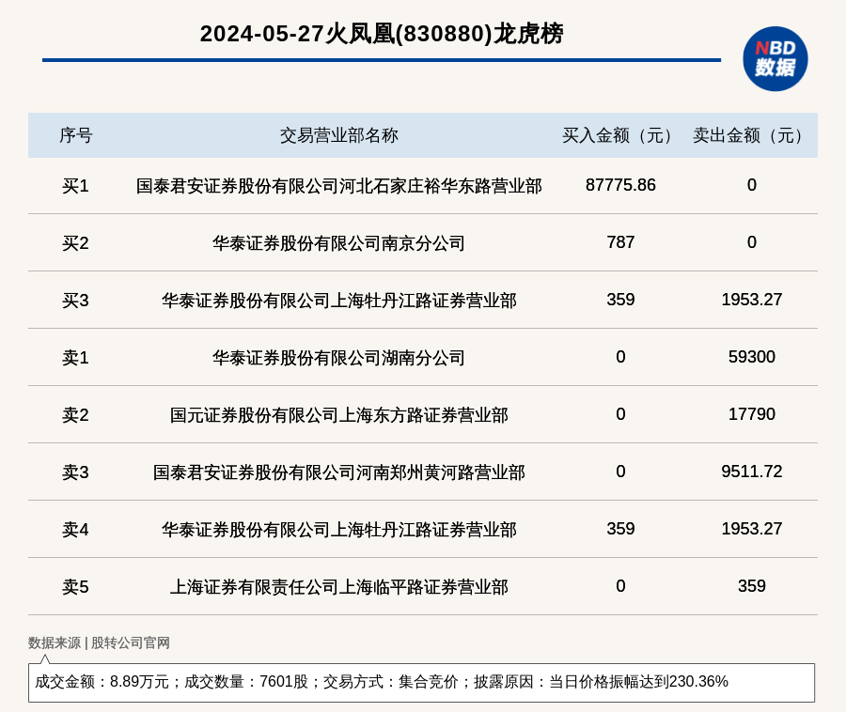
Task: Select the 序号 column header
Action: [x=75, y=135]
